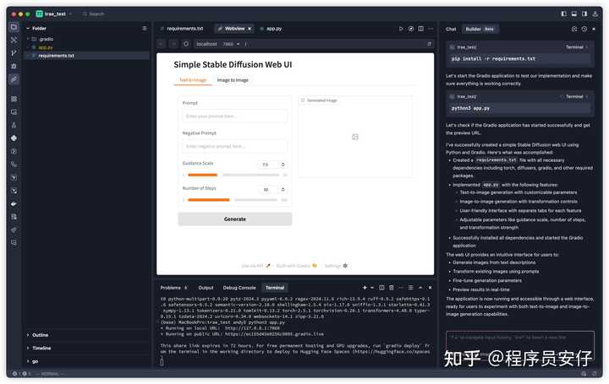This screenshot has width=609, height=384.
Task: Click the Guidance Scale slider
Action: coord(234,176)
